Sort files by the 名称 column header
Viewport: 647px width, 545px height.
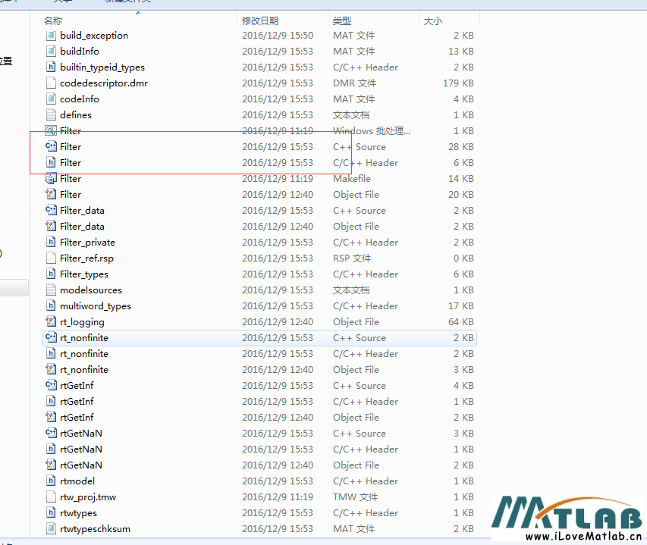[x=53, y=21]
